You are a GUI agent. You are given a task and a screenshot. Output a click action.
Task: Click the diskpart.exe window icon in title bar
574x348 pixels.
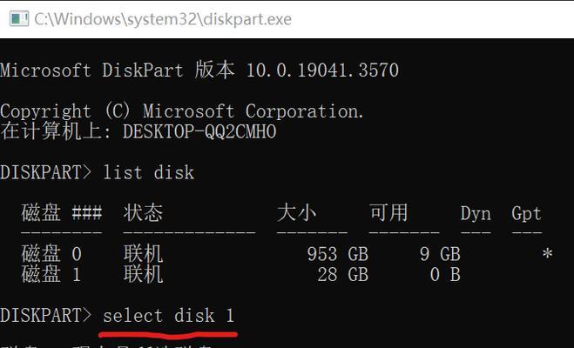[19, 18]
